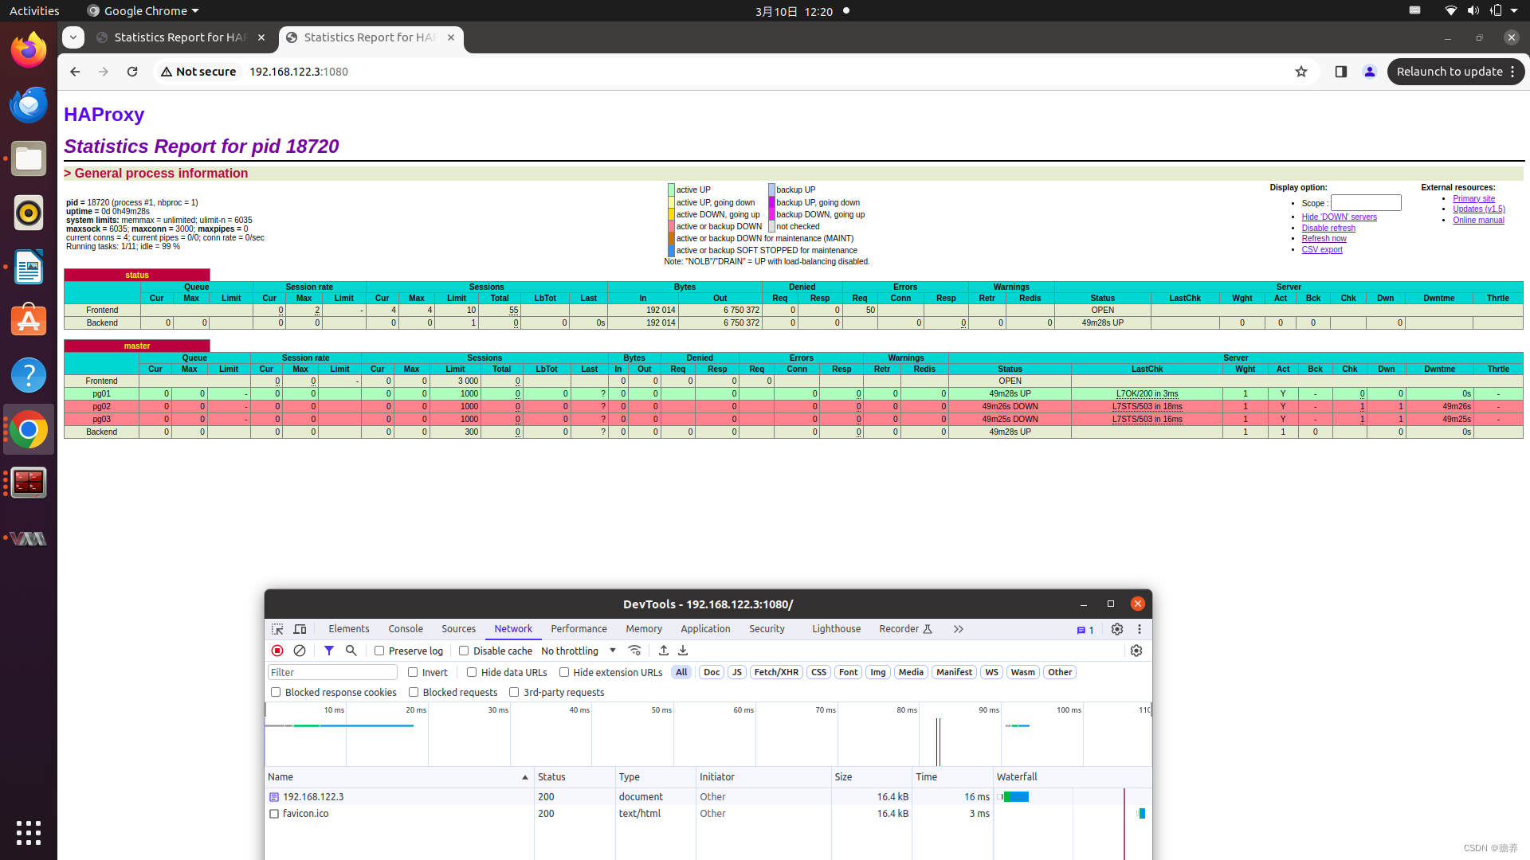
Task: Toggle the Chrome side panel icon
Action: tap(1341, 72)
